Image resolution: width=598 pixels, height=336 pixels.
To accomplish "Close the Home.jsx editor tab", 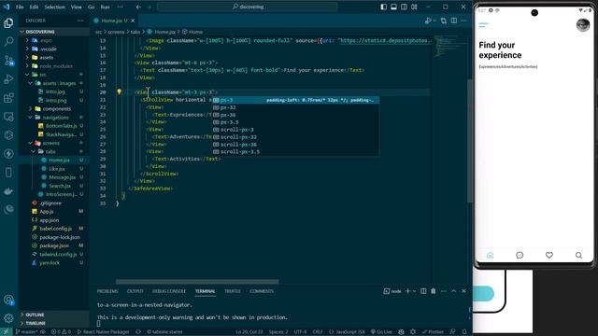I will (x=133, y=21).
